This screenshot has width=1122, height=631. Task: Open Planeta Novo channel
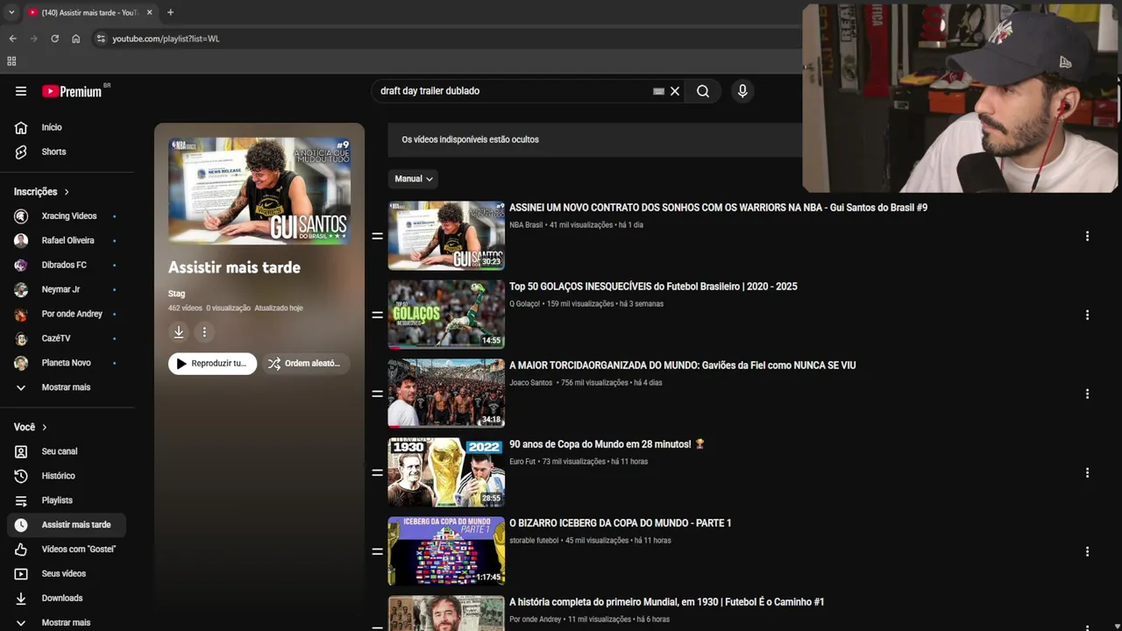click(67, 363)
